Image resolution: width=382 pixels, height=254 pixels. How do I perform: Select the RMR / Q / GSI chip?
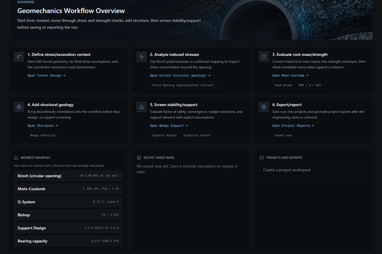pos(310,85)
